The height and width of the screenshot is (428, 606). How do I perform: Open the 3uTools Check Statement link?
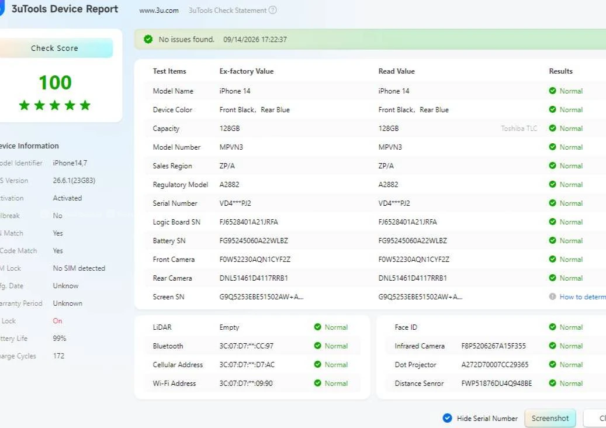[x=228, y=11]
